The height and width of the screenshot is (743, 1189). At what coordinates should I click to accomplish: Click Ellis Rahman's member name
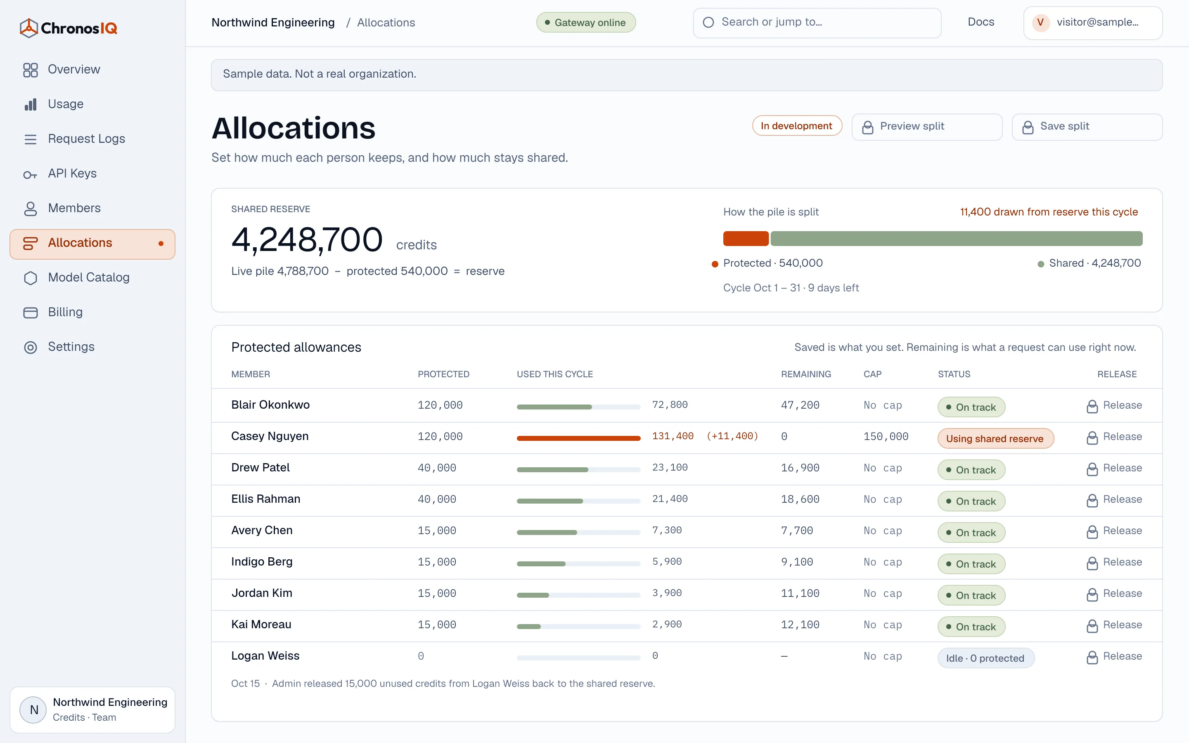266,499
